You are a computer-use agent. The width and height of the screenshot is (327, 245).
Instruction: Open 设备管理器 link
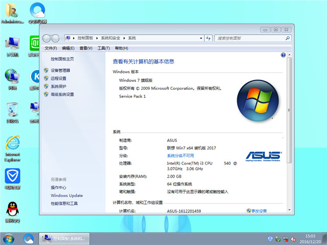point(60,70)
